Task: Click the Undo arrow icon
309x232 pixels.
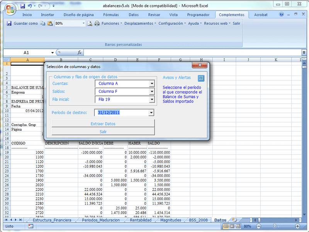Action: [30, 6]
